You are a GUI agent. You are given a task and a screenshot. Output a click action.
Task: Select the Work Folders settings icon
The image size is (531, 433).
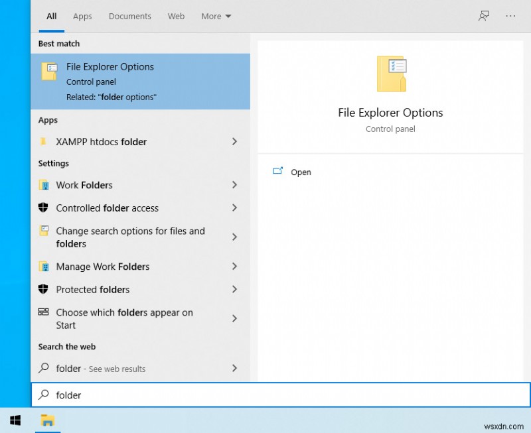pyautogui.click(x=44, y=185)
